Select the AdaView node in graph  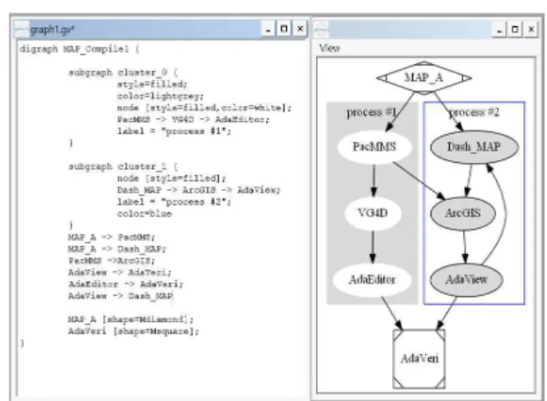(466, 279)
